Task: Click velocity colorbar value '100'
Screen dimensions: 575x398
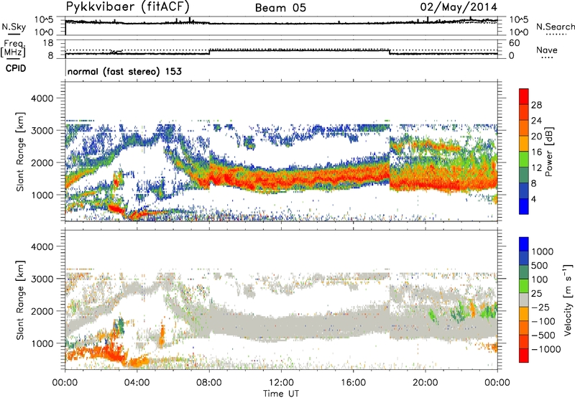Action: 540,279
